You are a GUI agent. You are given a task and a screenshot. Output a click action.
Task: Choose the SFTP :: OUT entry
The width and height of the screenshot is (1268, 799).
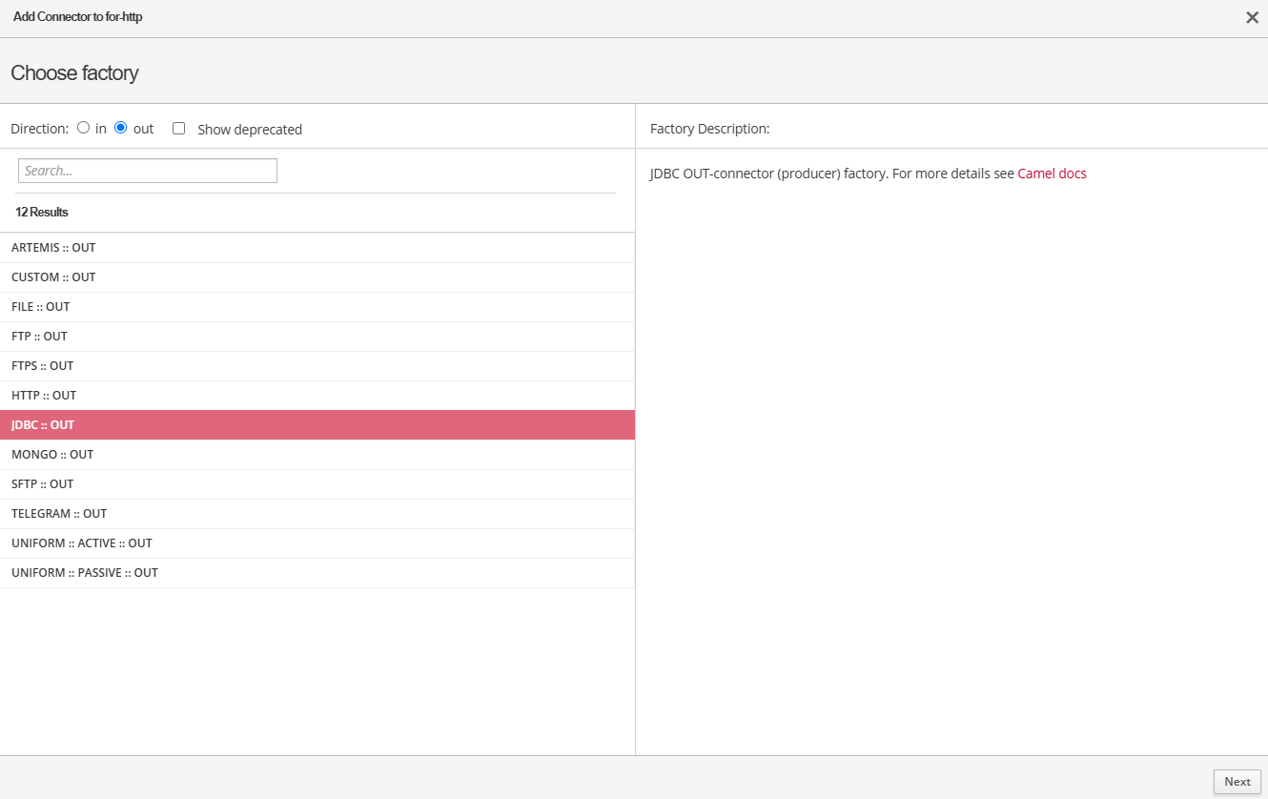(x=42, y=484)
